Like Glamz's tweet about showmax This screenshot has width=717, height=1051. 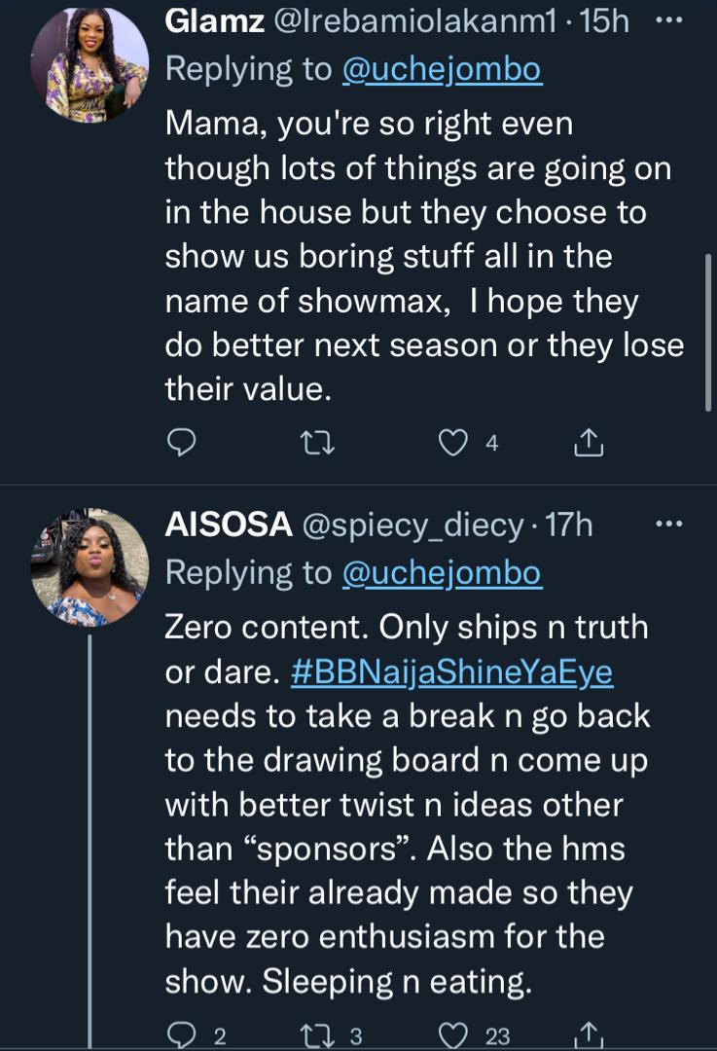tap(452, 444)
